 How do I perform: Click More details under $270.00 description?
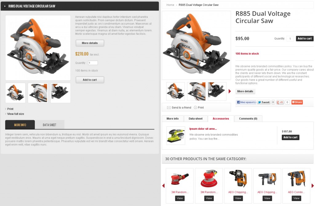point(90,43)
